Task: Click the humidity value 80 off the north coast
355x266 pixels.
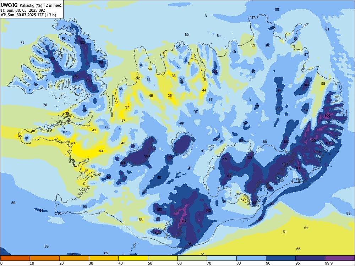Action: [187, 35]
